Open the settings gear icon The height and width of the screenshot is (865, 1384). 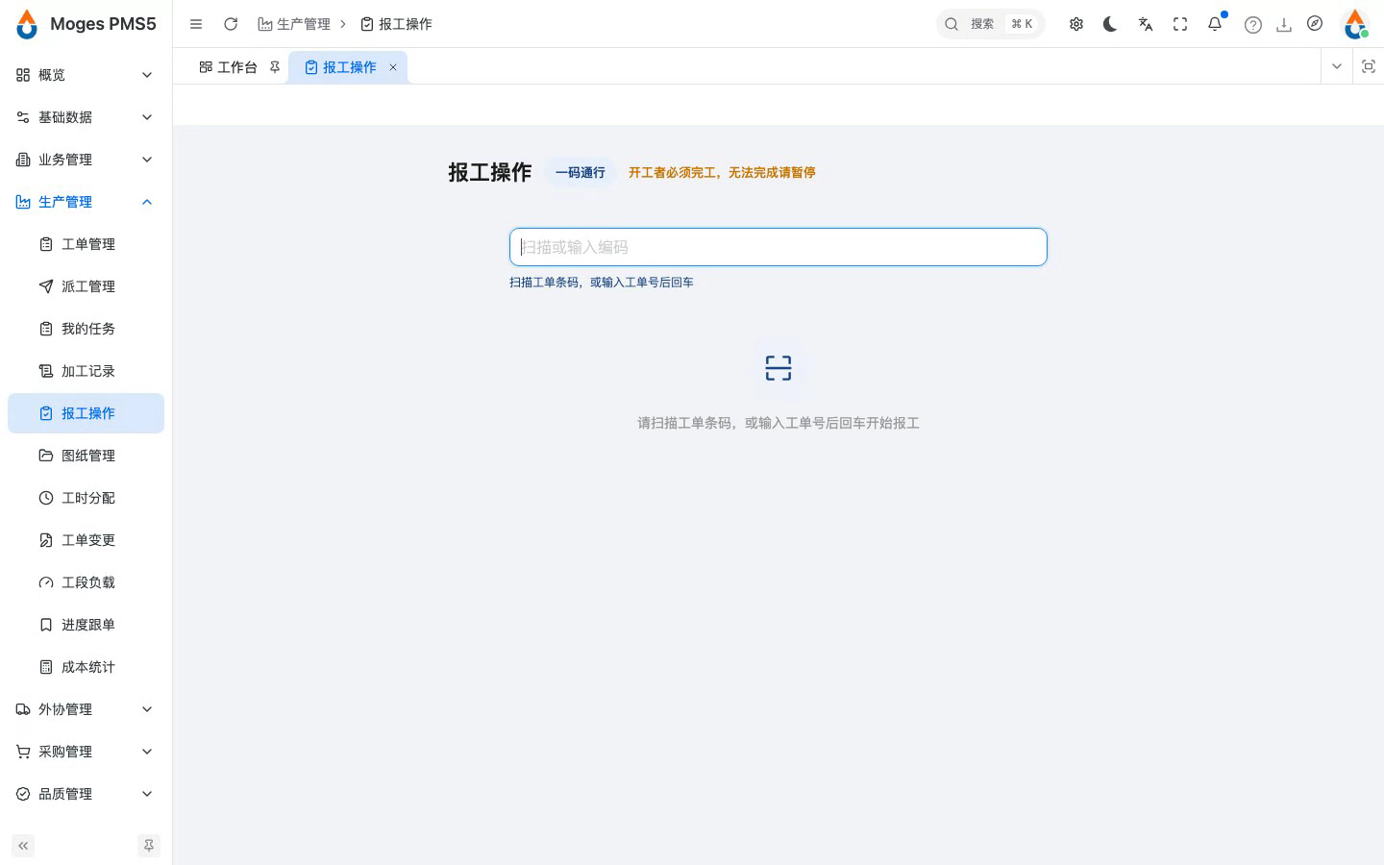click(1076, 24)
